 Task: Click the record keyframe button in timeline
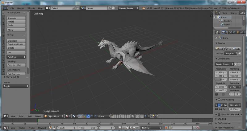(x=166, y=128)
